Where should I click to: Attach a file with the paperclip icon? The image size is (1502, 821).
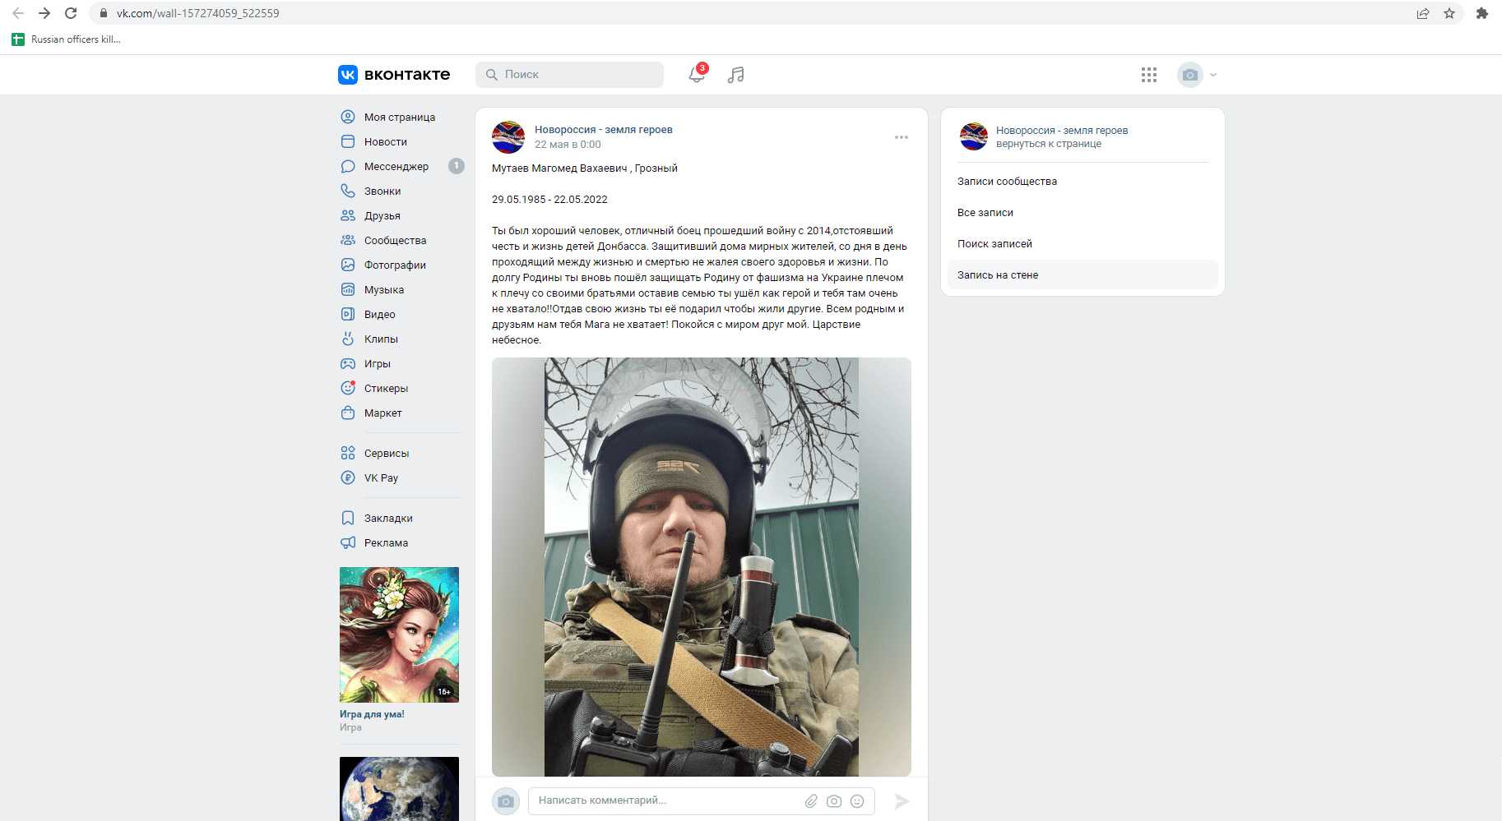811,800
